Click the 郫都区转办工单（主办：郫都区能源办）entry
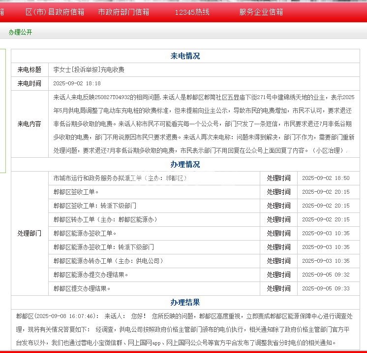 tap(105, 219)
